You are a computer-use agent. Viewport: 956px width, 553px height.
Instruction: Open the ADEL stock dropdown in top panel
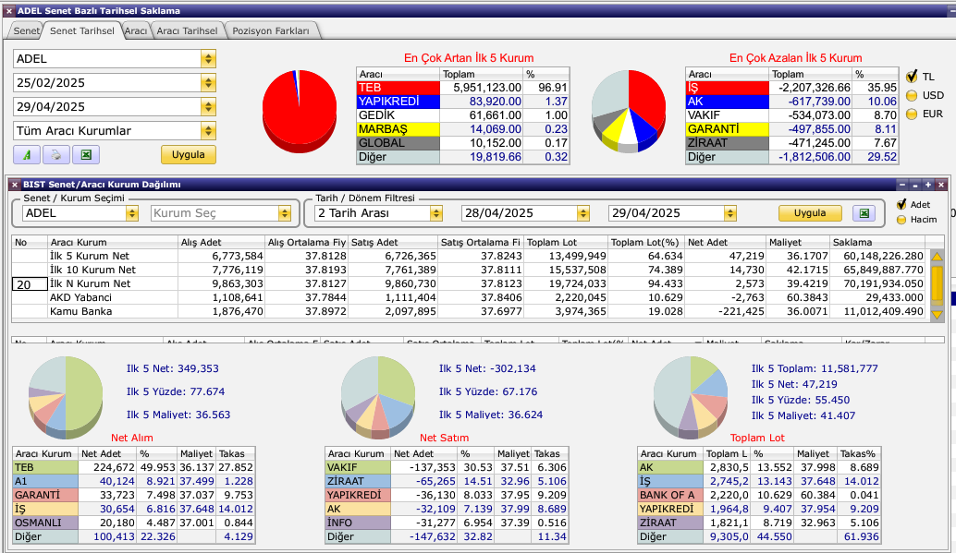[x=209, y=59]
